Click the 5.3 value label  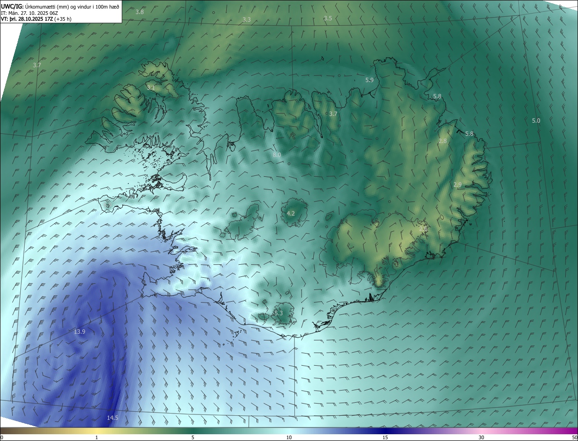(x=278, y=313)
